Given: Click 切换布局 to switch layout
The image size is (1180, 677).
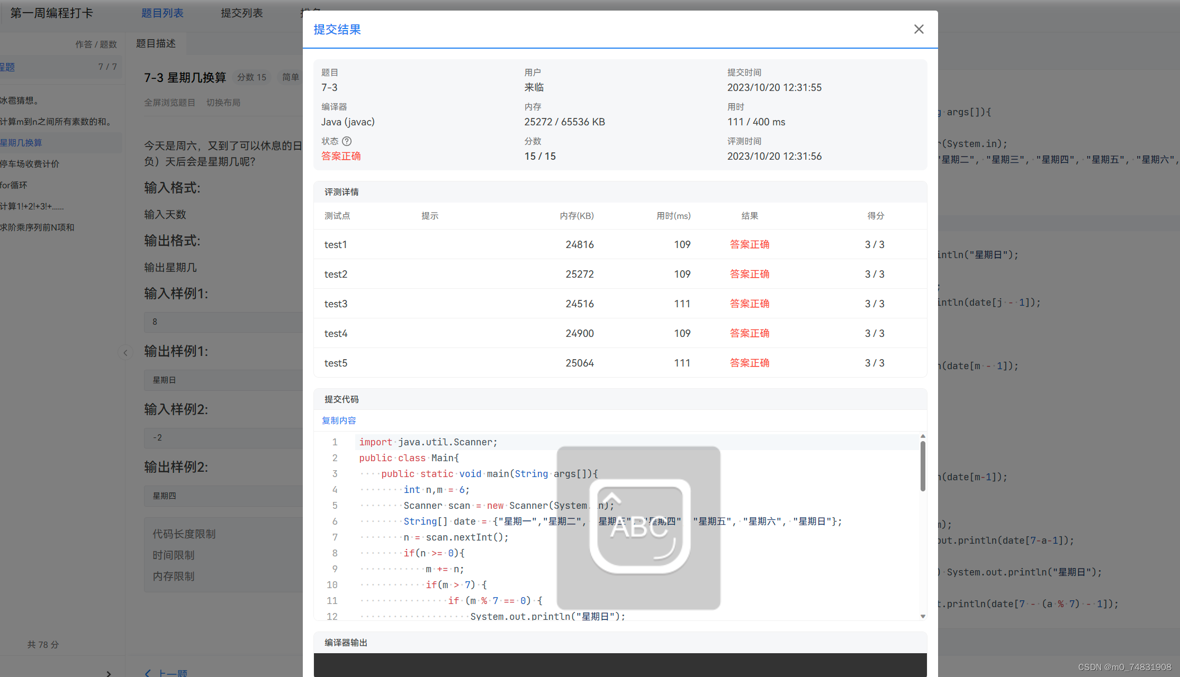Looking at the screenshot, I should (x=223, y=102).
